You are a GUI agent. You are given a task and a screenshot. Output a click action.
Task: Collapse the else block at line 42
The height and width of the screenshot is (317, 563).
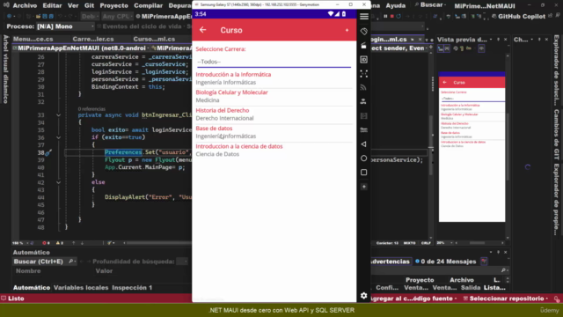(x=58, y=182)
